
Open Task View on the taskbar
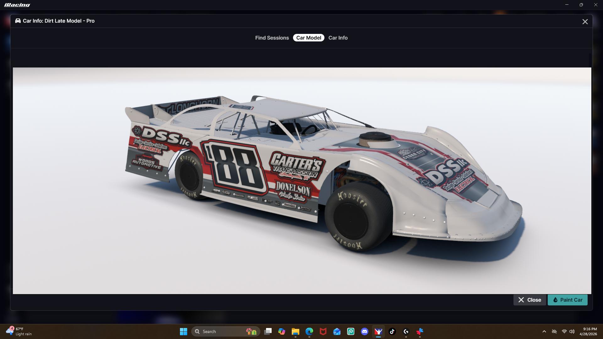pos(268,331)
